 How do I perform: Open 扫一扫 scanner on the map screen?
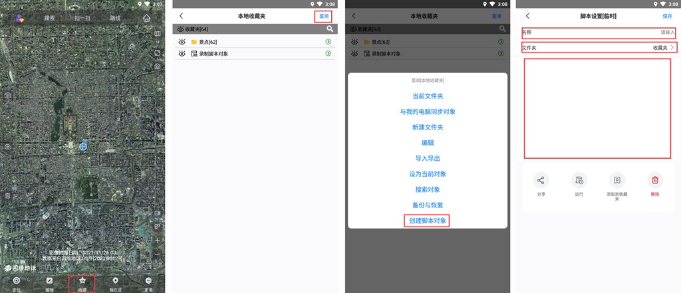[x=82, y=18]
